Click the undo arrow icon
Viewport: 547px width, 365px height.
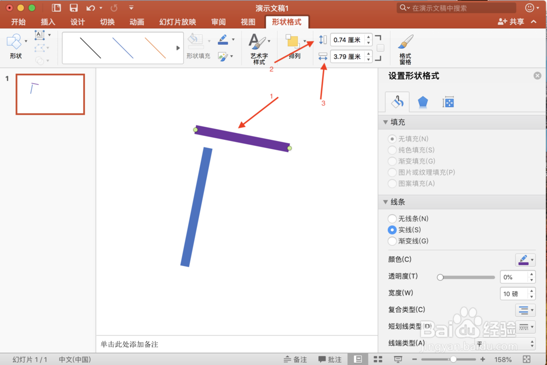pos(91,8)
